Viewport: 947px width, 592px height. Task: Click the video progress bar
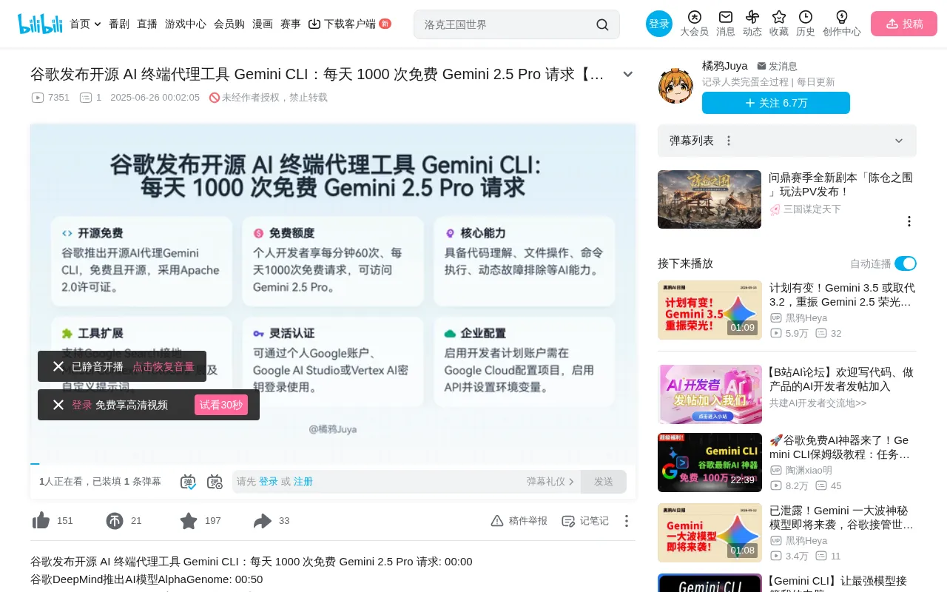[333, 464]
